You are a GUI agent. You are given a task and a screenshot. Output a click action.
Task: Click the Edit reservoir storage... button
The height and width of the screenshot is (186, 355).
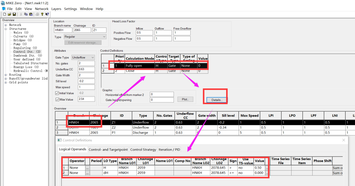[83, 42]
